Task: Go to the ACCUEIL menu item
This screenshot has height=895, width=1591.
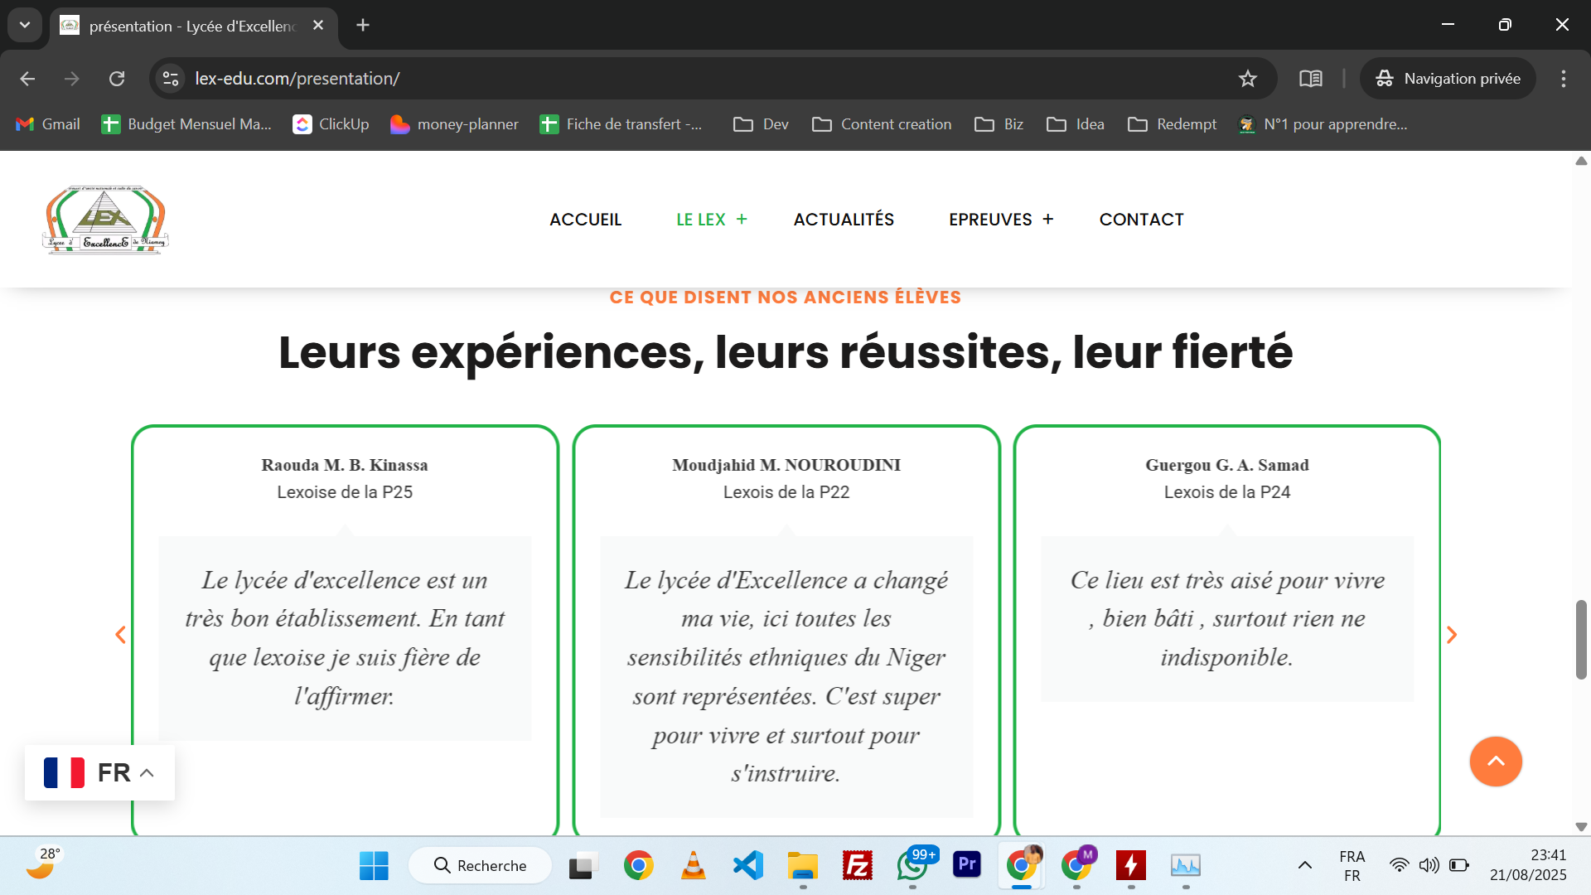Action: coord(585,220)
